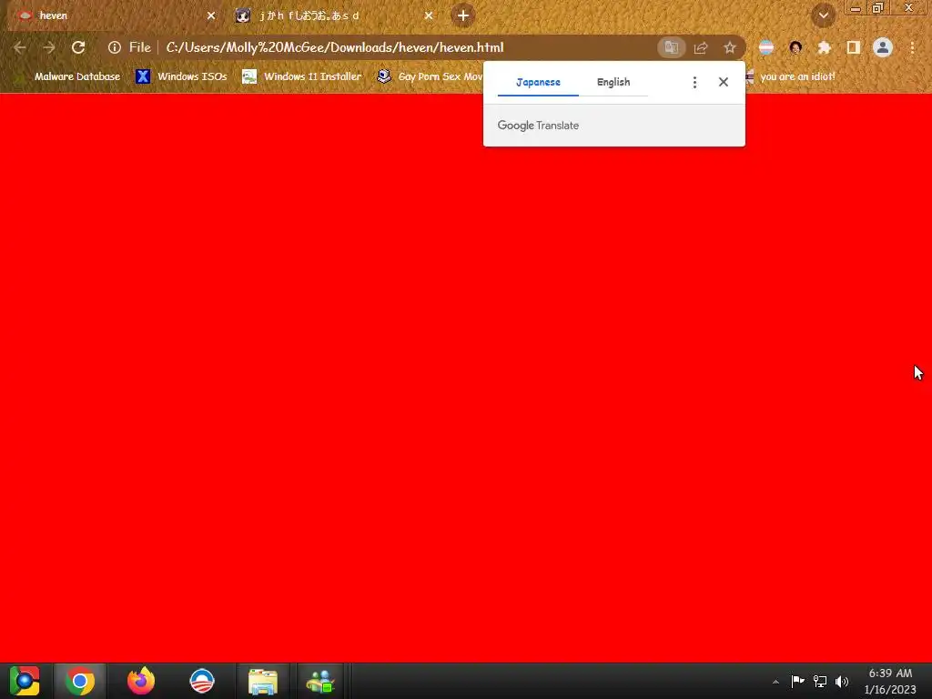Screen dimensions: 932x699
Task: Open the browser side panel
Action: (x=854, y=47)
